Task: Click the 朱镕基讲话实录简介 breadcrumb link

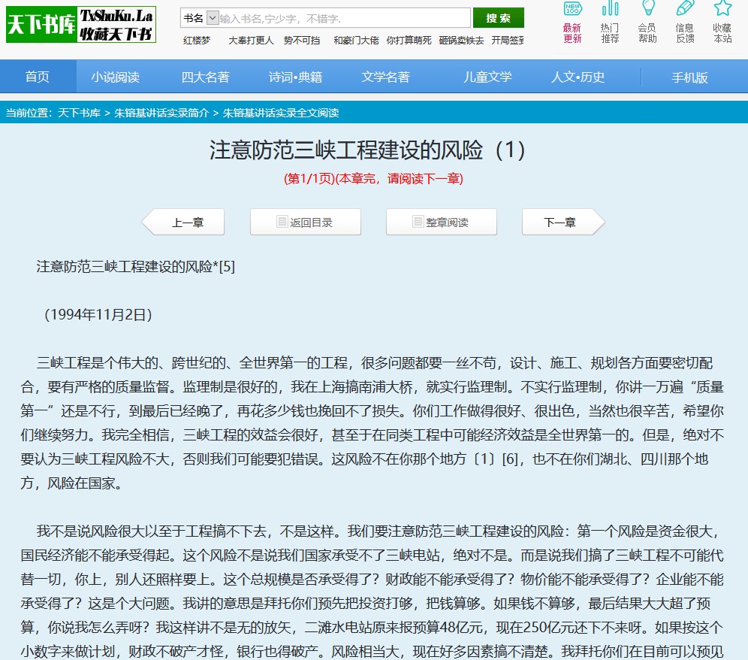Action: tap(161, 114)
